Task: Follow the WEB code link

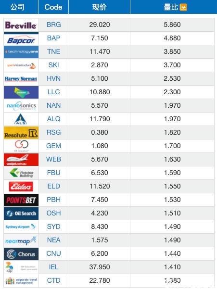Action: click(x=54, y=159)
